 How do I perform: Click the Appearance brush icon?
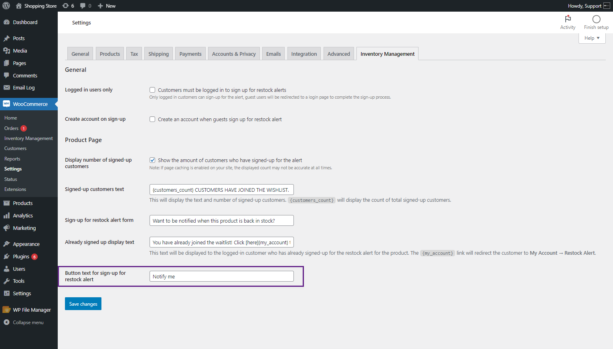[6, 244]
